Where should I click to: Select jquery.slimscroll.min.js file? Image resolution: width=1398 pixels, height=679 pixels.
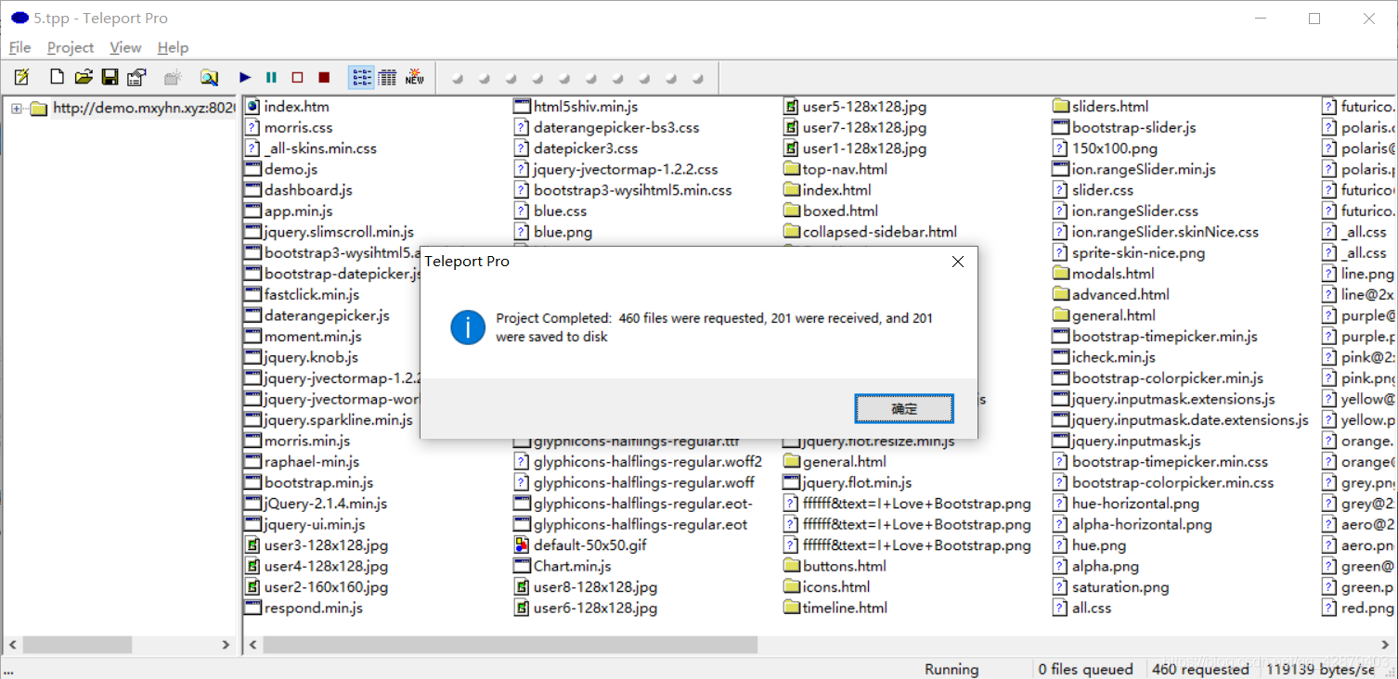[x=330, y=232]
